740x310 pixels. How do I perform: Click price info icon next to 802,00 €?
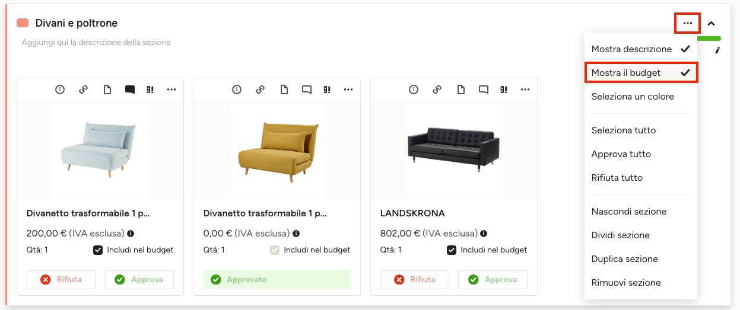484,234
